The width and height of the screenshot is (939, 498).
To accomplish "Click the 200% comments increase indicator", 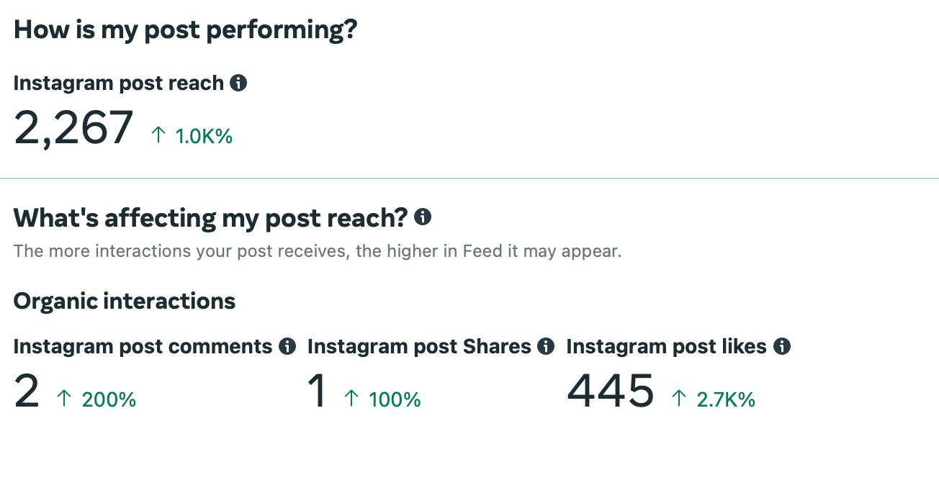I will click(96, 399).
